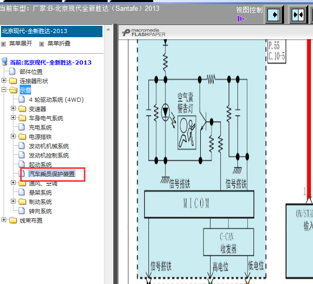Viewport: 313px width, 284px height.
Task: Click the page icon of 悬架系统
Action: click(22, 192)
